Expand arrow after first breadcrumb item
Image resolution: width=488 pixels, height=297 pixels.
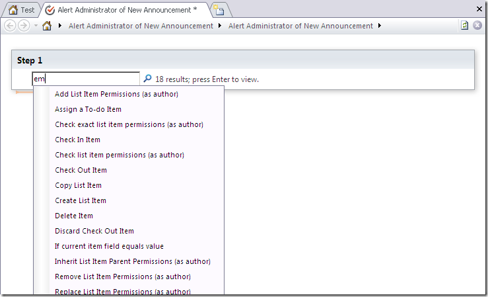click(220, 26)
